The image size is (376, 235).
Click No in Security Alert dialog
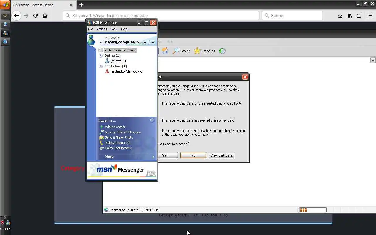click(x=193, y=155)
